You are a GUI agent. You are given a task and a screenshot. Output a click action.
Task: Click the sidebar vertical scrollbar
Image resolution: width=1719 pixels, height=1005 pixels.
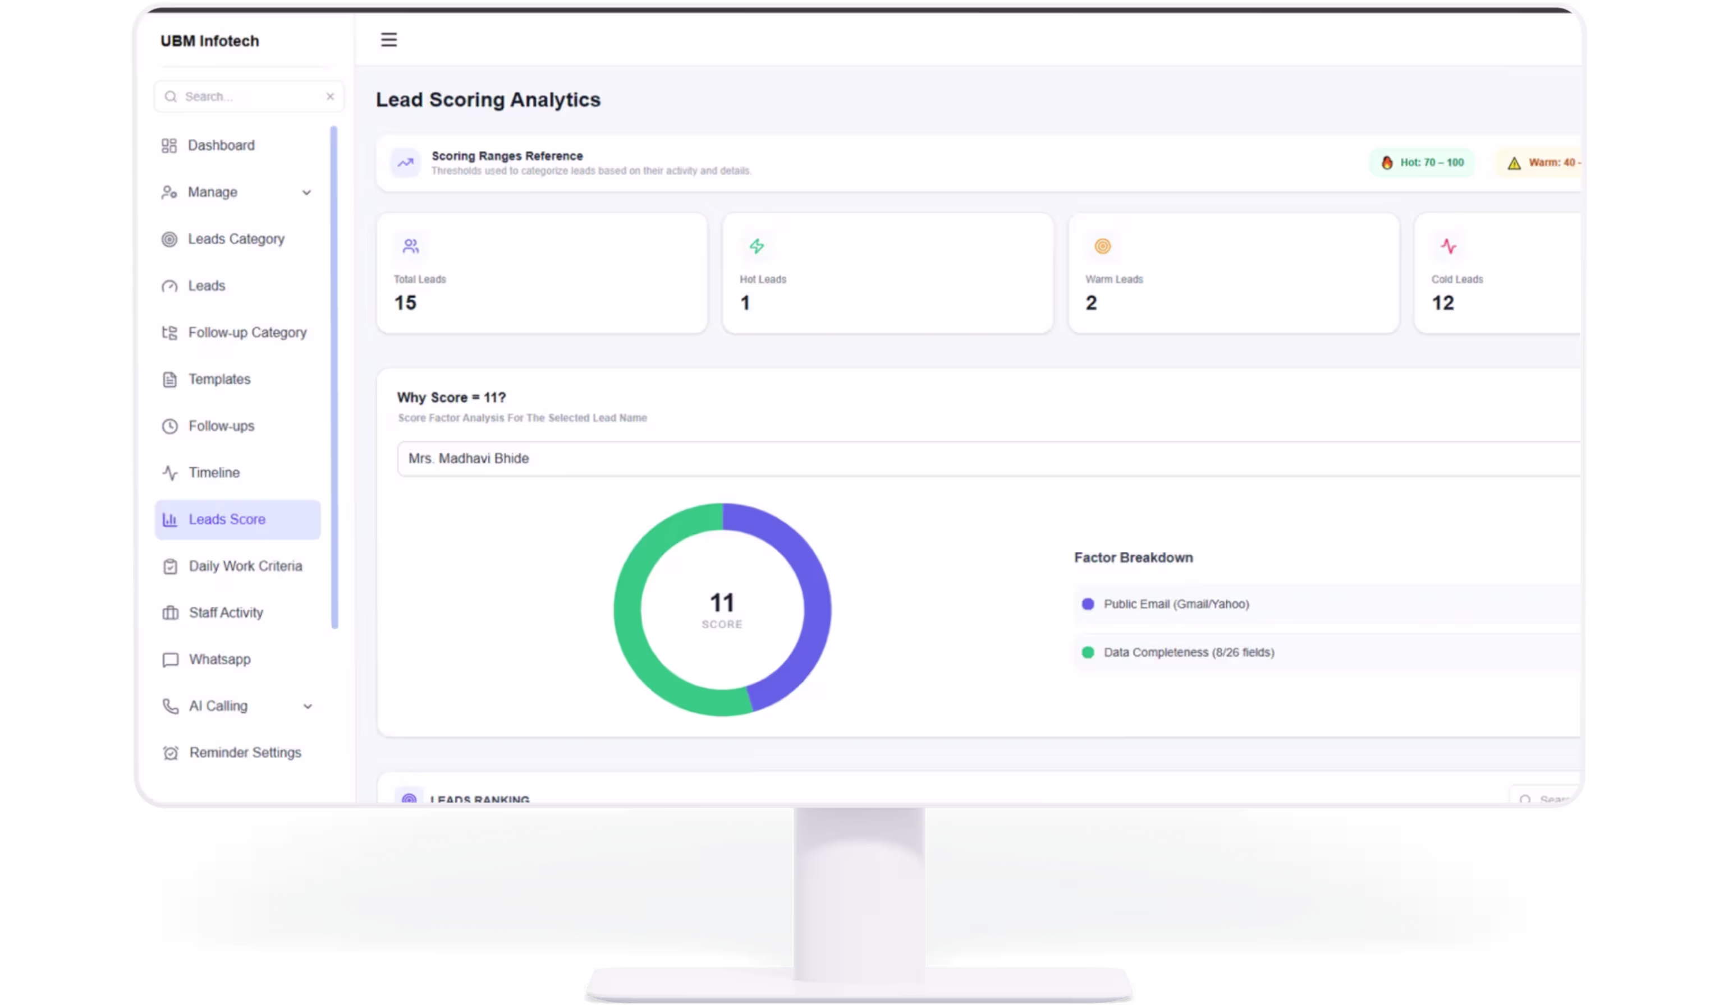click(334, 377)
